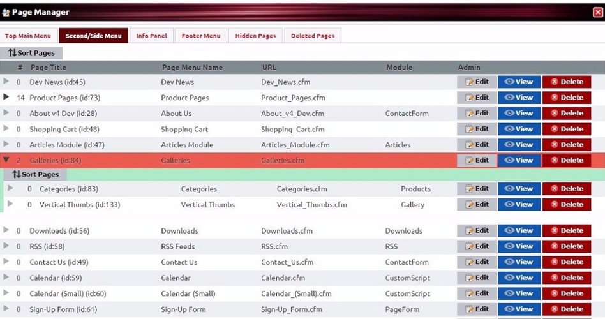This screenshot has height=319, width=605.
Task: View the Dev News page
Action: click(519, 82)
